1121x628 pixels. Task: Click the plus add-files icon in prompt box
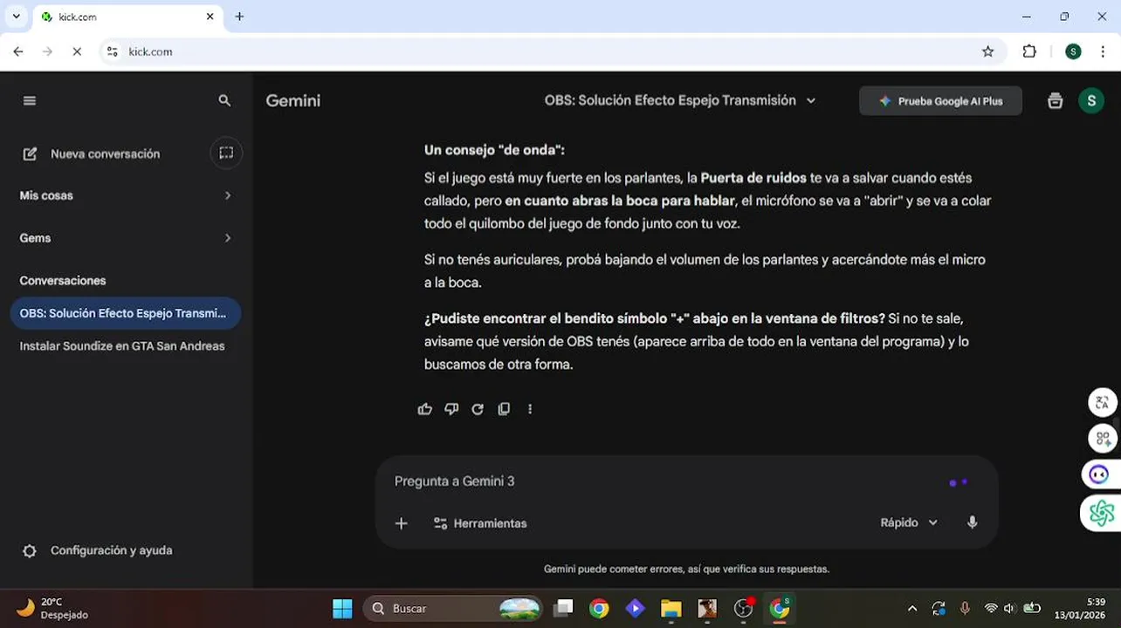402,523
